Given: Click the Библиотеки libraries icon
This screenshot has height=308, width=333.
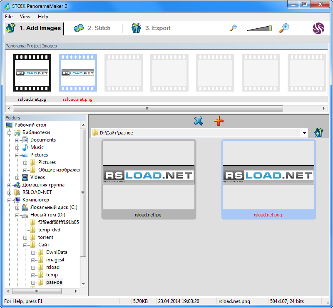Looking at the screenshot, I should tap(17, 132).
